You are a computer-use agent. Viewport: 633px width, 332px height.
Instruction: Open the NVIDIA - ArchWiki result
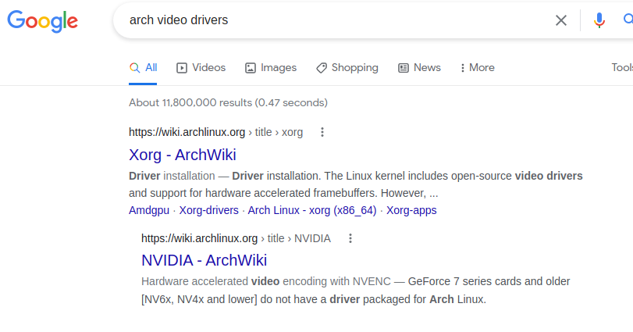pos(204,260)
